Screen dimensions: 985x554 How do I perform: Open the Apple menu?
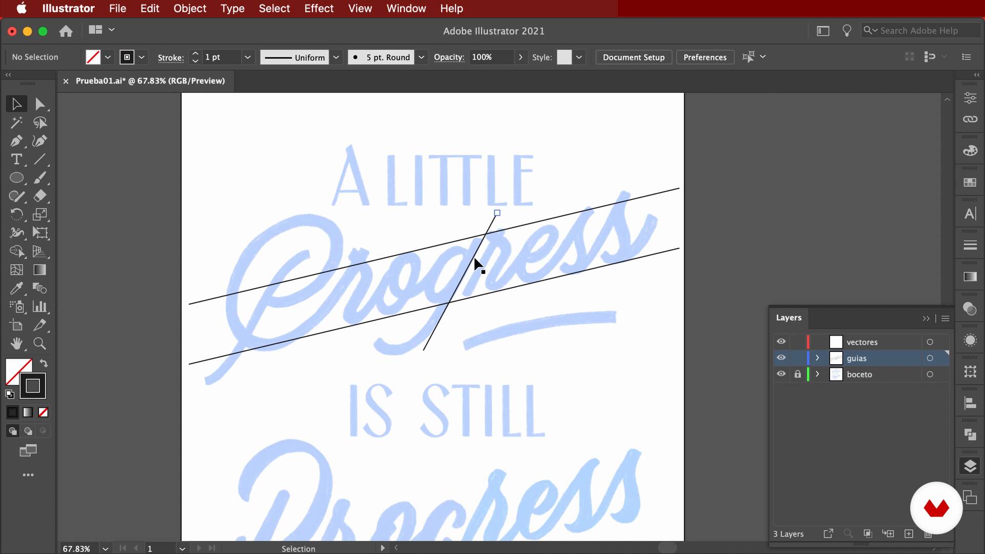pyautogui.click(x=22, y=8)
